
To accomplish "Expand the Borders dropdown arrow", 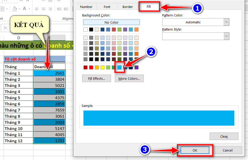I will point(7,9).
